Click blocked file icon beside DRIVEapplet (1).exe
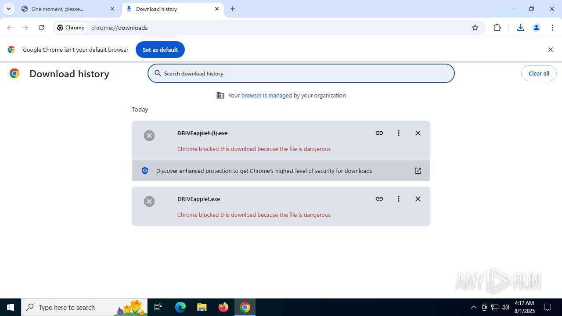Screen dimensions: 562x316 point(149,136)
